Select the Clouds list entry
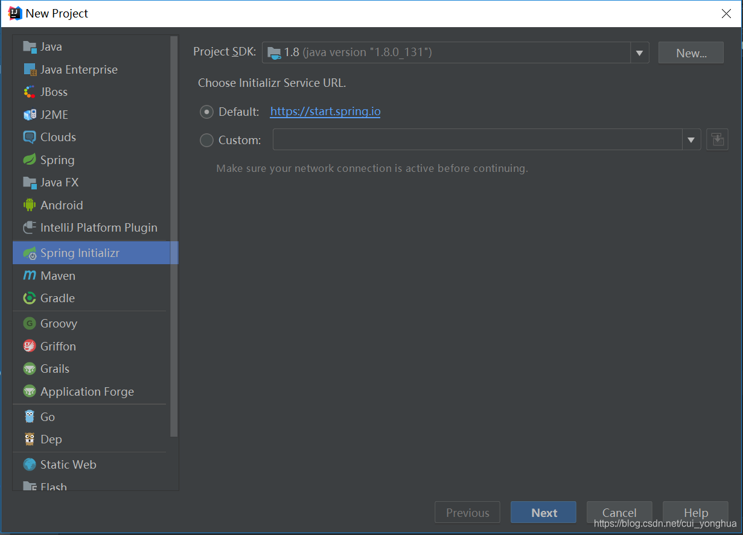743x535 pixels. [x=91, y=138]
